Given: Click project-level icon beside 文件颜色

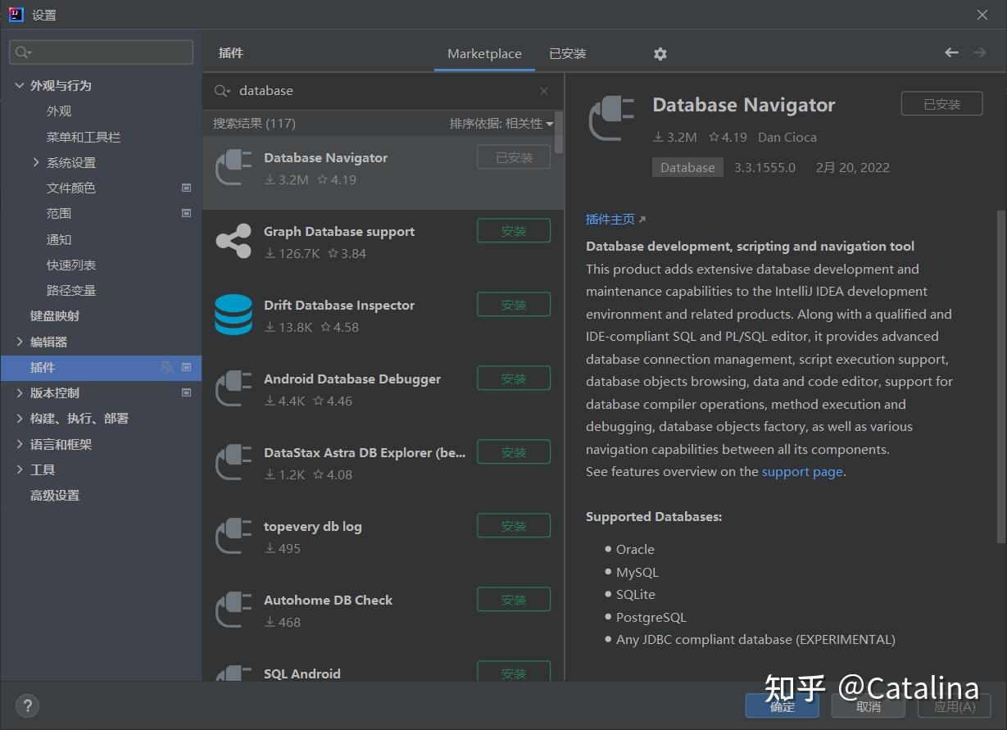Looking at the screenshot, I should coord(186,188).
